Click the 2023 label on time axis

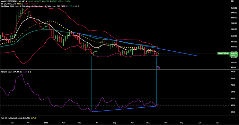(148, 123)
